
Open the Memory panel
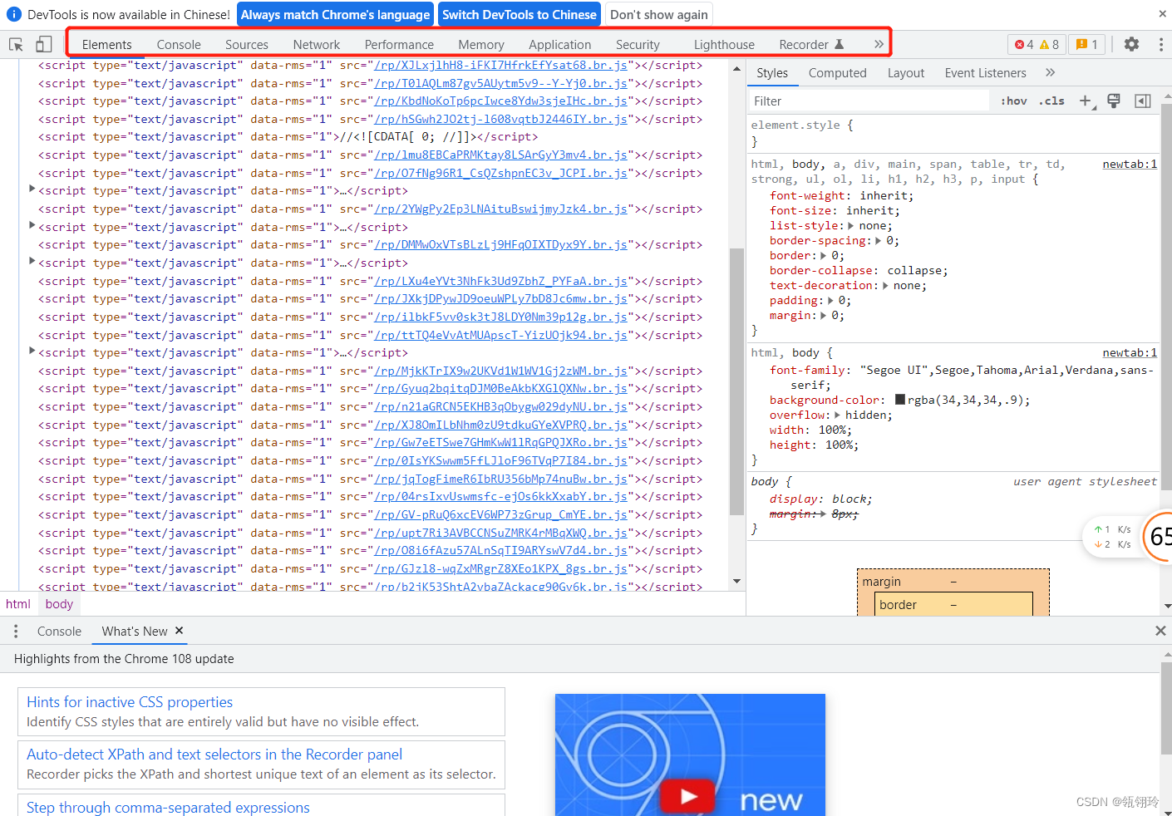(481, 45)
